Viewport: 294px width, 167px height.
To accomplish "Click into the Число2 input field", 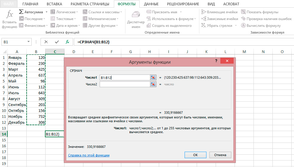I will coord(125,84).
